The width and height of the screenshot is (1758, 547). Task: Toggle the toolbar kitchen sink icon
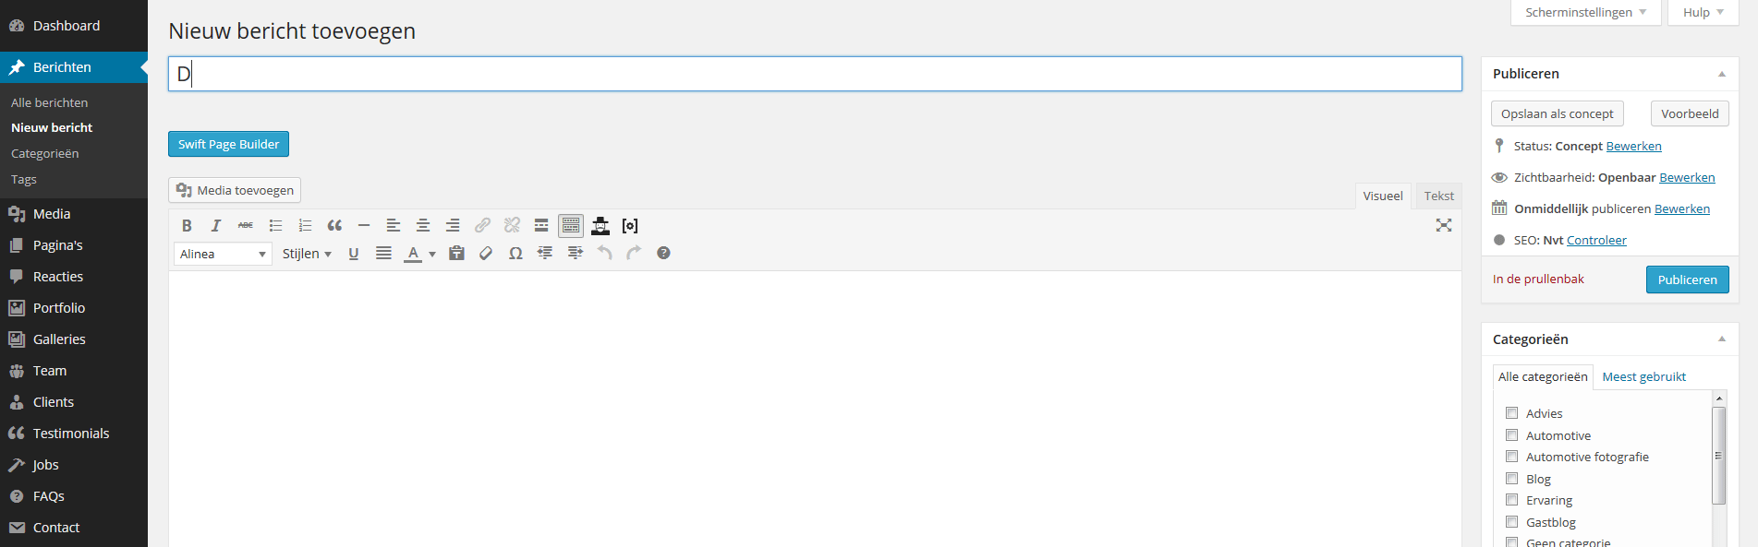click(571, 225)
